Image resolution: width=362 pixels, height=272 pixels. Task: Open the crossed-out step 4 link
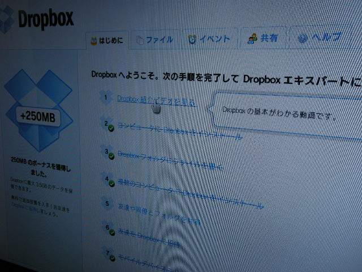(191, 193)
